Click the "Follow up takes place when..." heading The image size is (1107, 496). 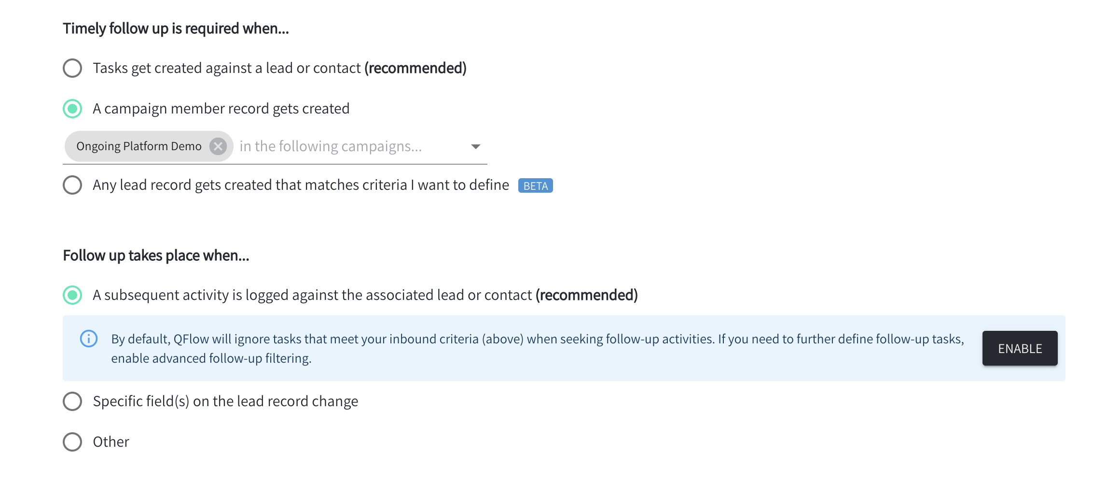(156, 255)
